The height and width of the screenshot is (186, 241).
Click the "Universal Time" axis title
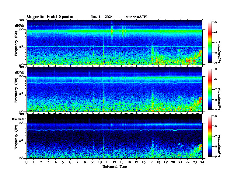pos(115,167)
